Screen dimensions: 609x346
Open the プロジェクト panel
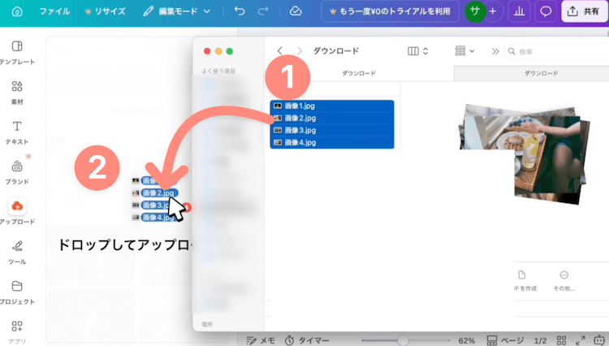pos(17,292)
